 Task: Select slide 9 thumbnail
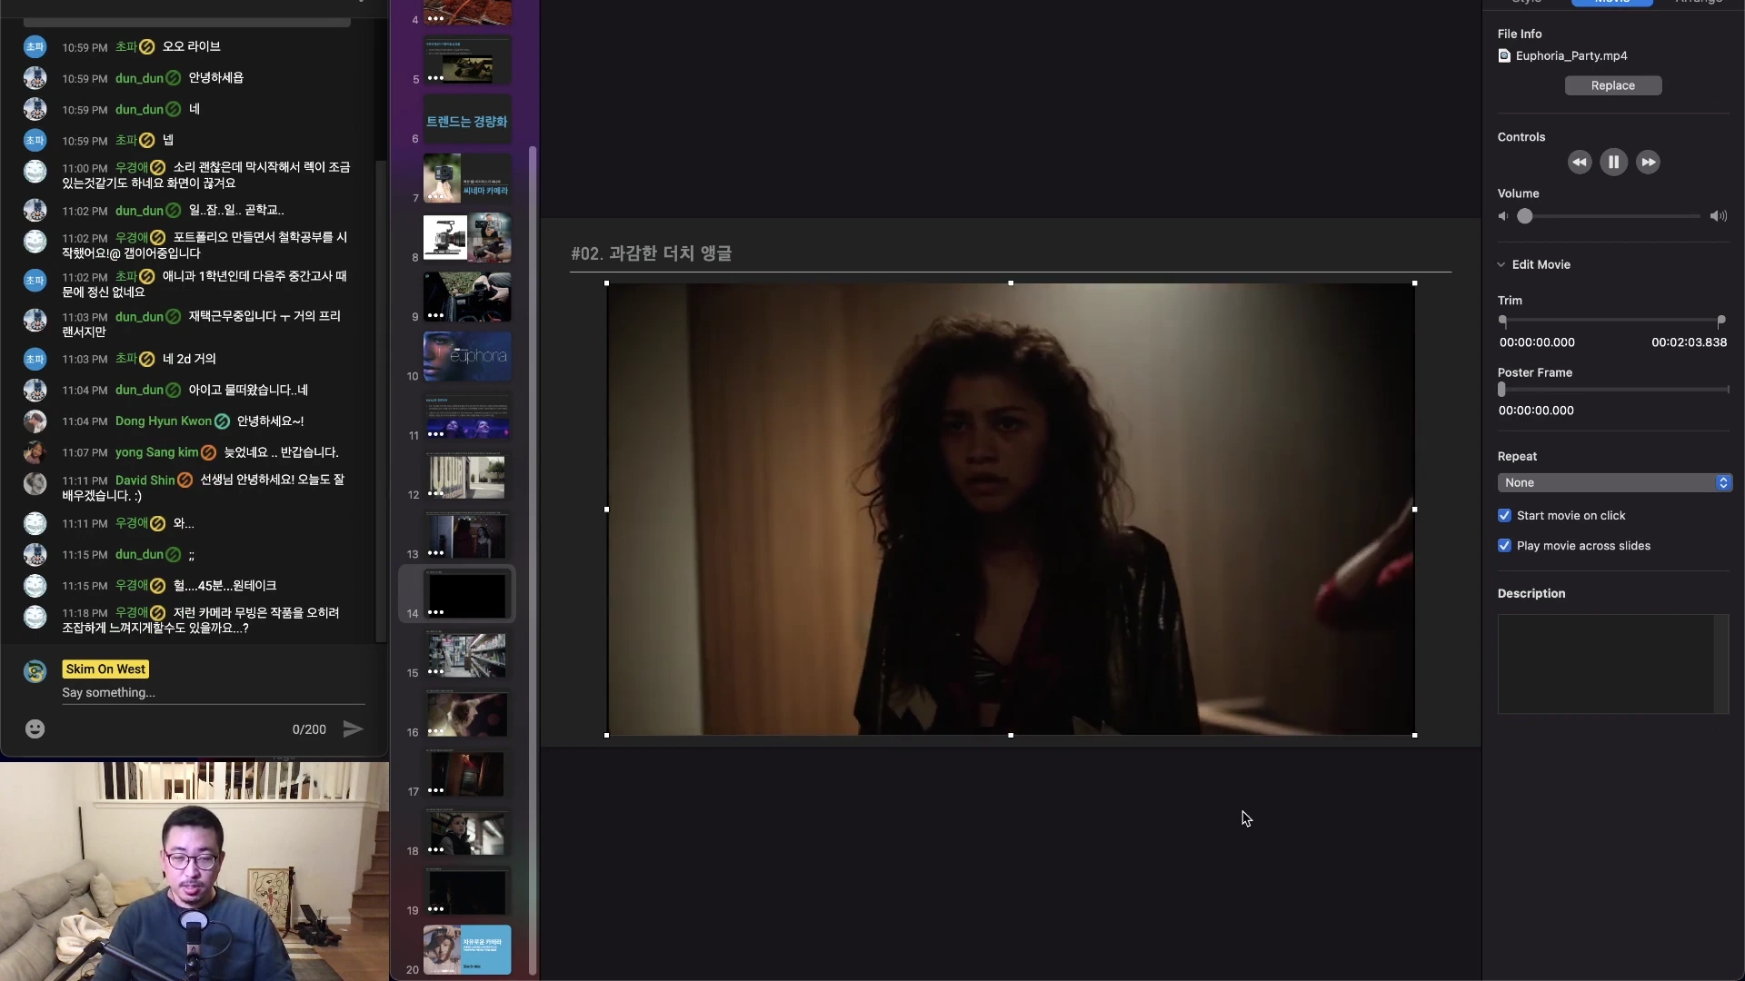point(467,298)
